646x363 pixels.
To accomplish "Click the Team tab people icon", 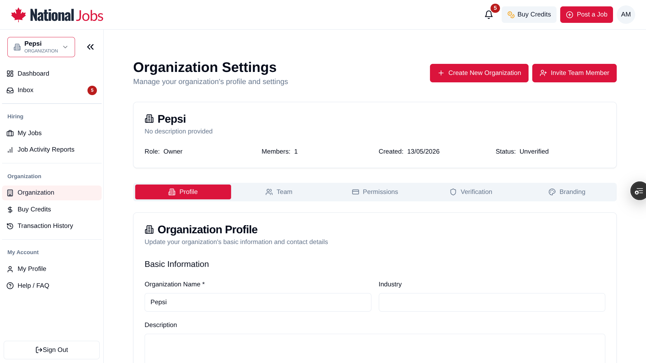I will (x=269, y=192).
